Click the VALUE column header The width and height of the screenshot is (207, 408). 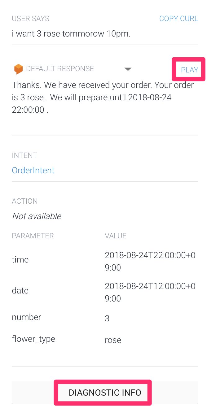[116, 236]
